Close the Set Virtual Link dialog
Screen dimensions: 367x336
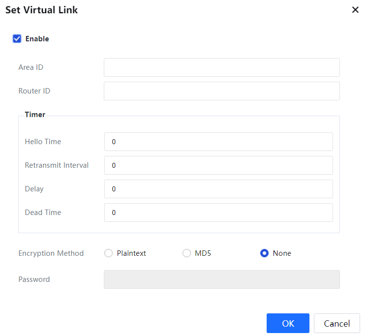pos(355,10)
